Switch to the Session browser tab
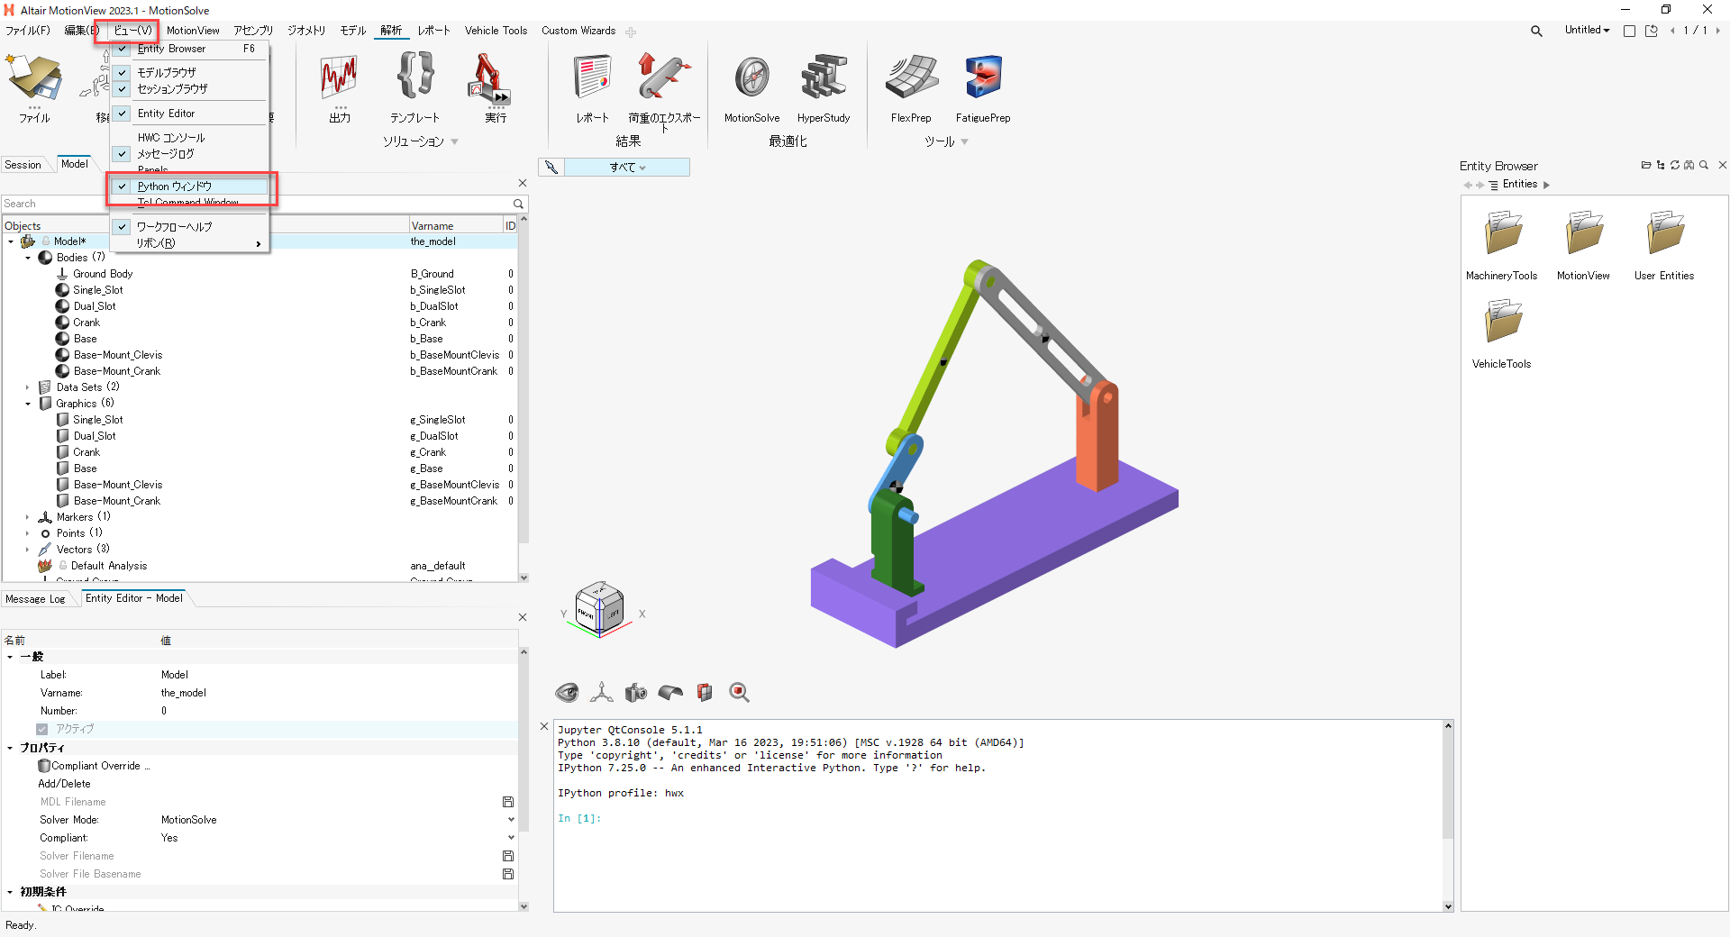 [x=23, y=165]
